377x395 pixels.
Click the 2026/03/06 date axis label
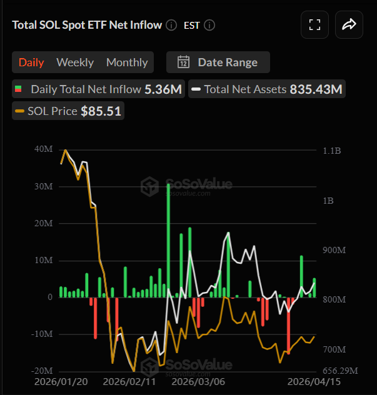199,381
